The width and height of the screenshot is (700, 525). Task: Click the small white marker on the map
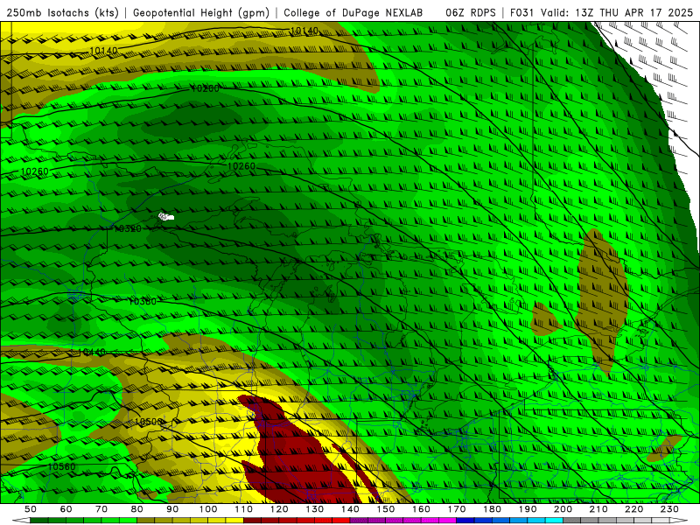pos(166,217)
